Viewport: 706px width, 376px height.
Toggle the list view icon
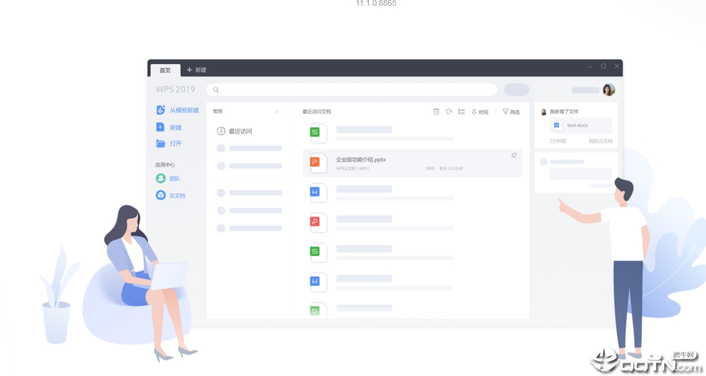click(x=462, y=112)
